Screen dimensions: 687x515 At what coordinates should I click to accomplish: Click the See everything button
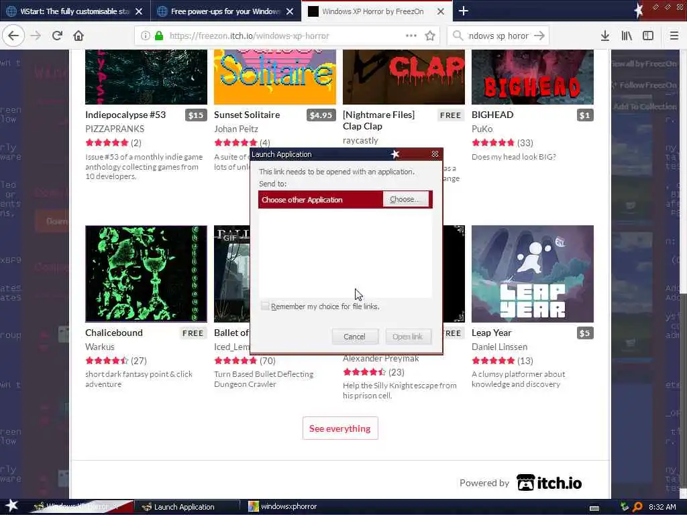click(340, 428)
